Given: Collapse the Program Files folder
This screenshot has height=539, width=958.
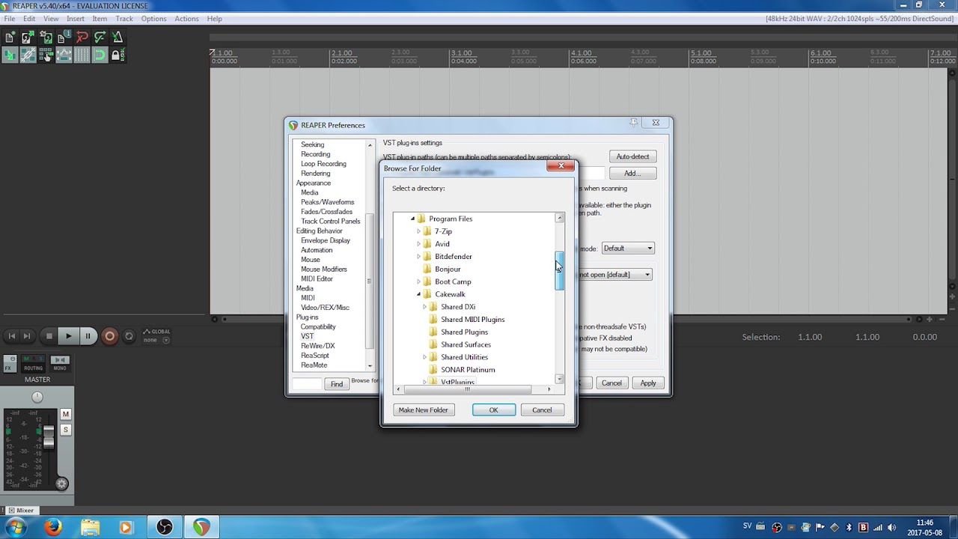Looking at the screenshot, I should 412,219.
